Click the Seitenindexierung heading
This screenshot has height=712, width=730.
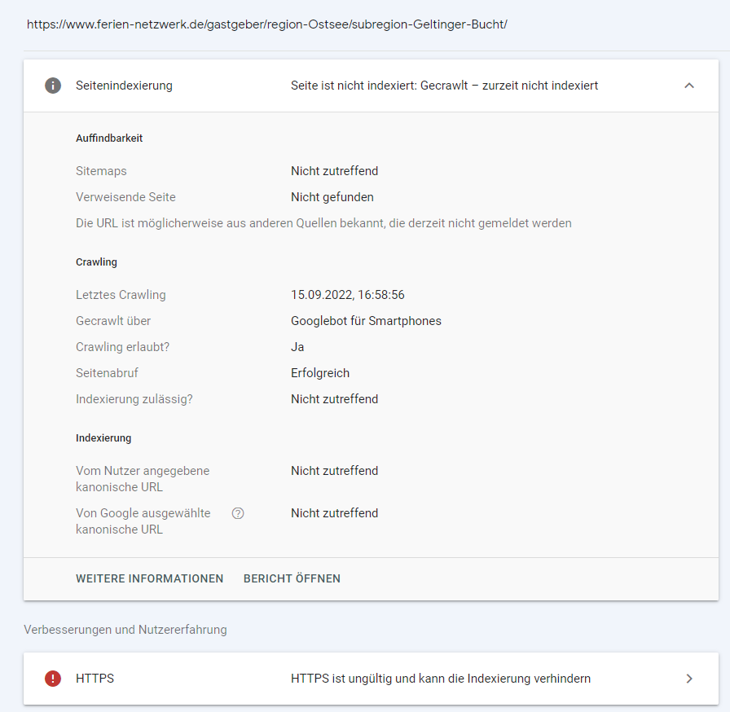(124, 86)
